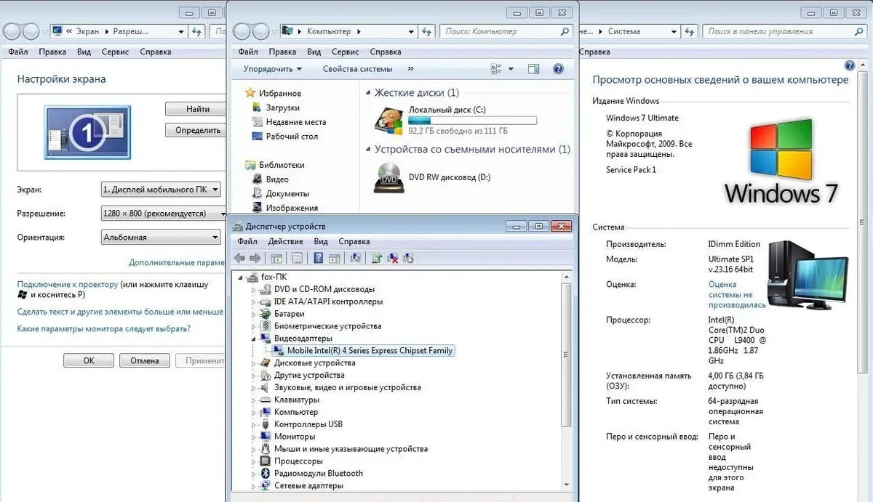Open the Разрешение resolution dropdown
This screenshot has width=873, height=502.
click(x=164, y=214)
